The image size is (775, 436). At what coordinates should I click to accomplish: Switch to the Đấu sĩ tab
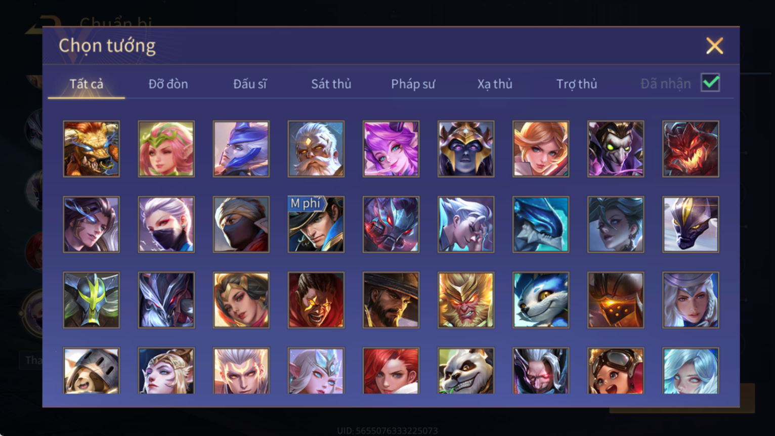250,84
